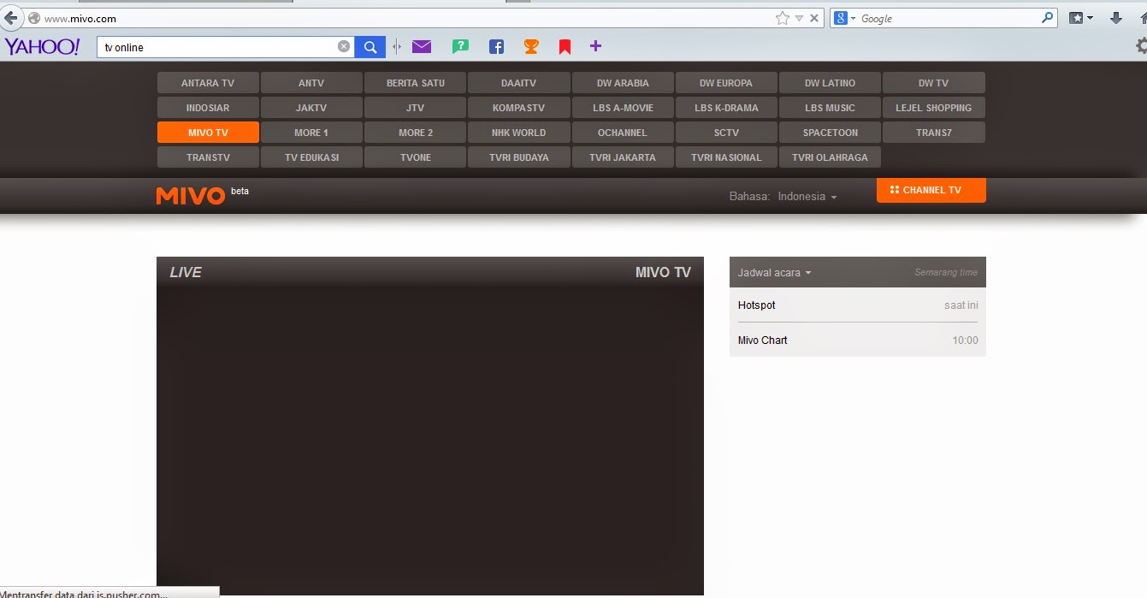Viewport: 1147px width, 598px height.
Task: Choose the DW TV channel
Action: pyautogui.click(x=934, y=83)
